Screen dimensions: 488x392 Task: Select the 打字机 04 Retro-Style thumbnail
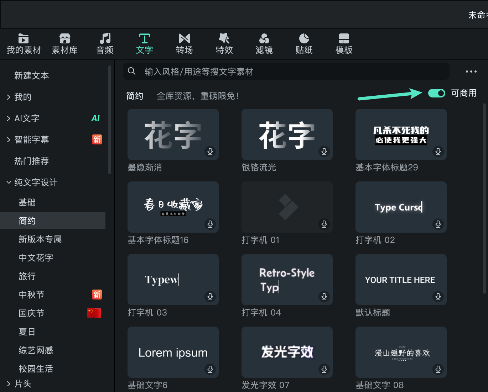point(287,280)
